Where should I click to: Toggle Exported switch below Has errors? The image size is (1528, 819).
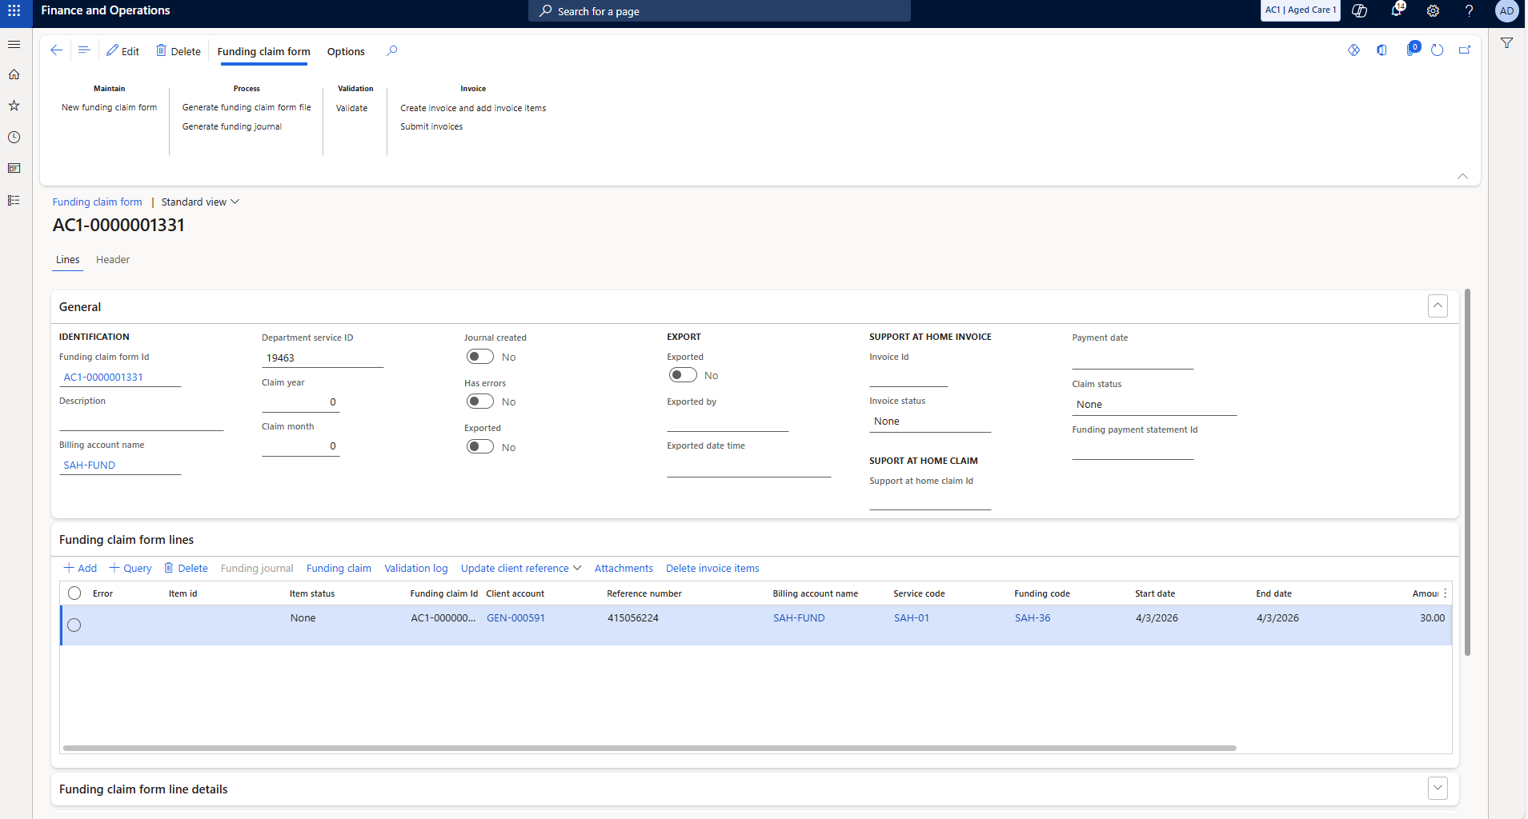click(480, 446)
